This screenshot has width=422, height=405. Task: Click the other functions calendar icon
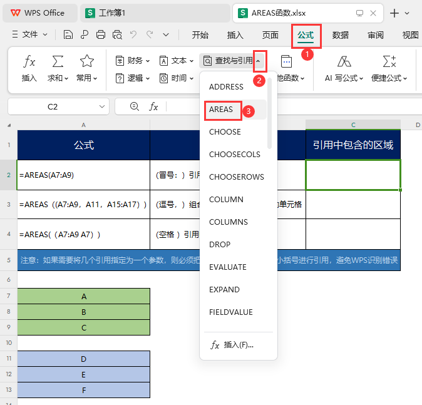(286, 61)
